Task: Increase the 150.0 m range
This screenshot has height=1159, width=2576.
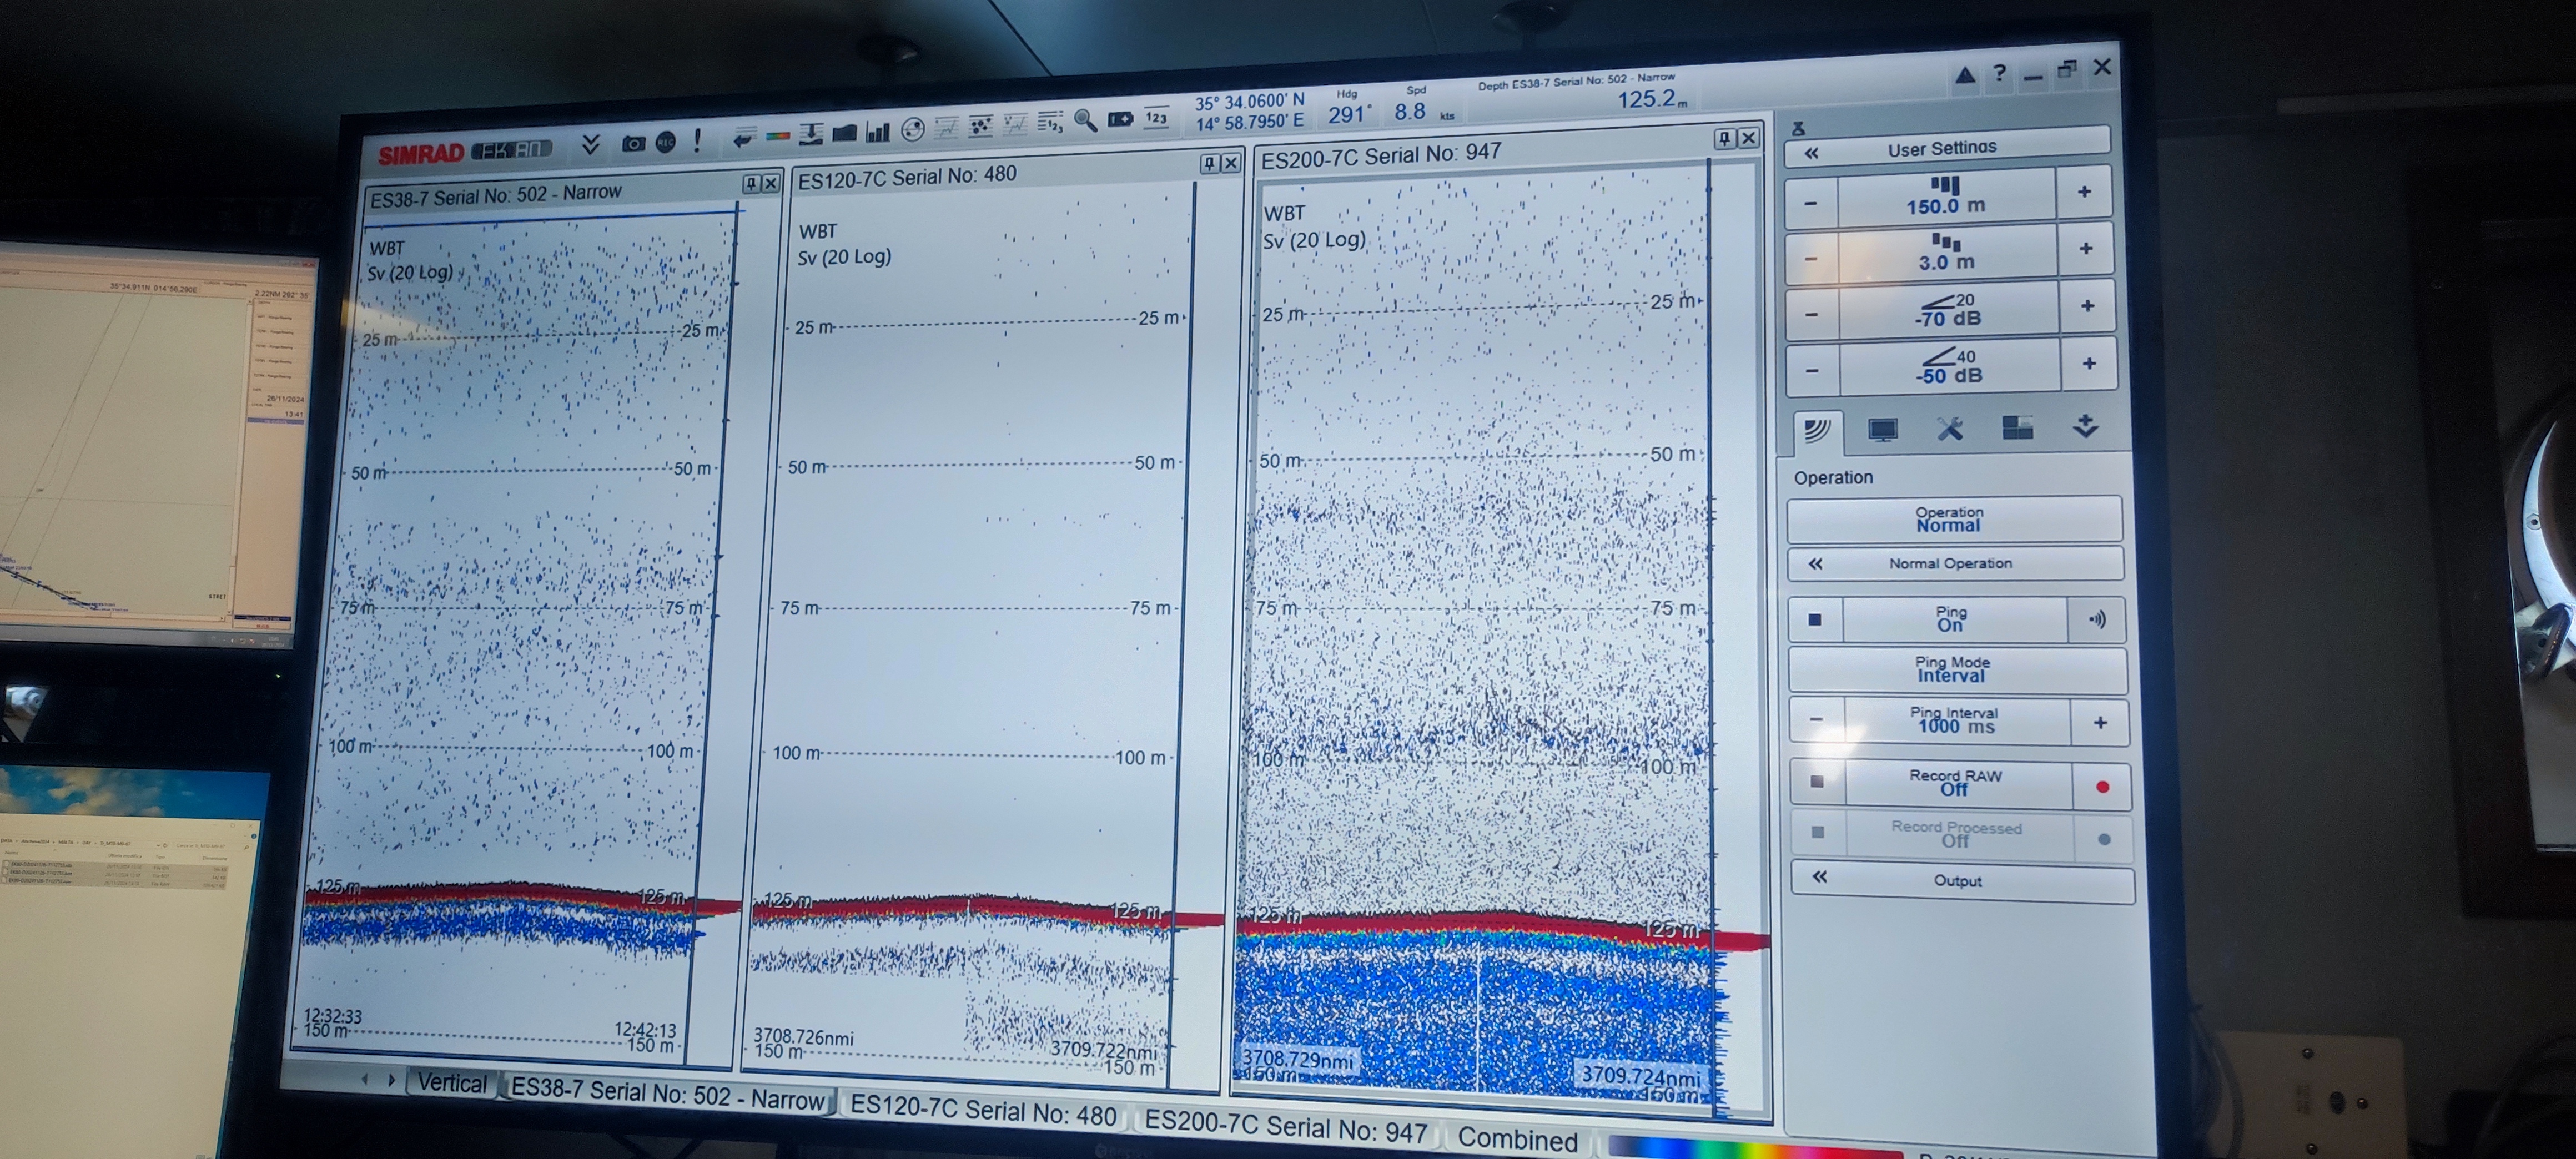Action: click(x=2084, y=192)
